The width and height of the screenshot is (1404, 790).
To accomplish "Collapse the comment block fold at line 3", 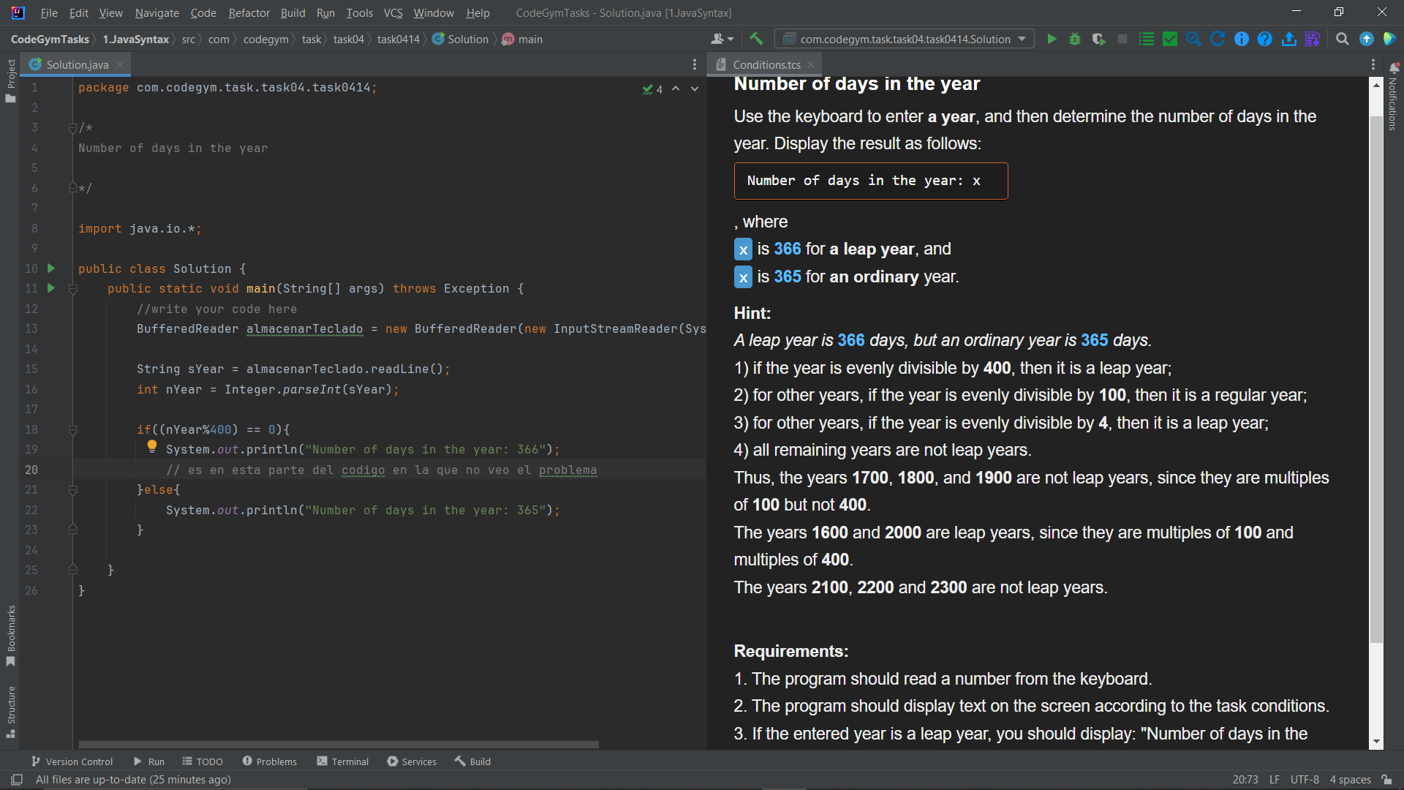I will [73, 128].
